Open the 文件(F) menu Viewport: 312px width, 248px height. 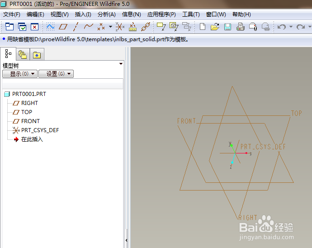[12, 14]
